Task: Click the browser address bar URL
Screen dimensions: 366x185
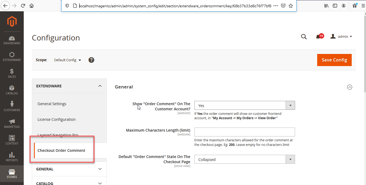Action: tap(175, 6)
